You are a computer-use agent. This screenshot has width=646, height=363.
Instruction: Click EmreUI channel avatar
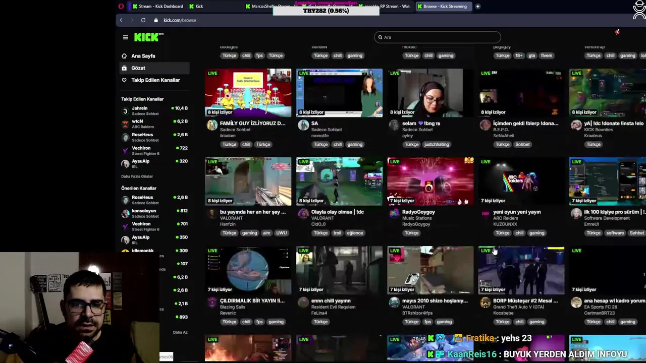pos(576,214)
